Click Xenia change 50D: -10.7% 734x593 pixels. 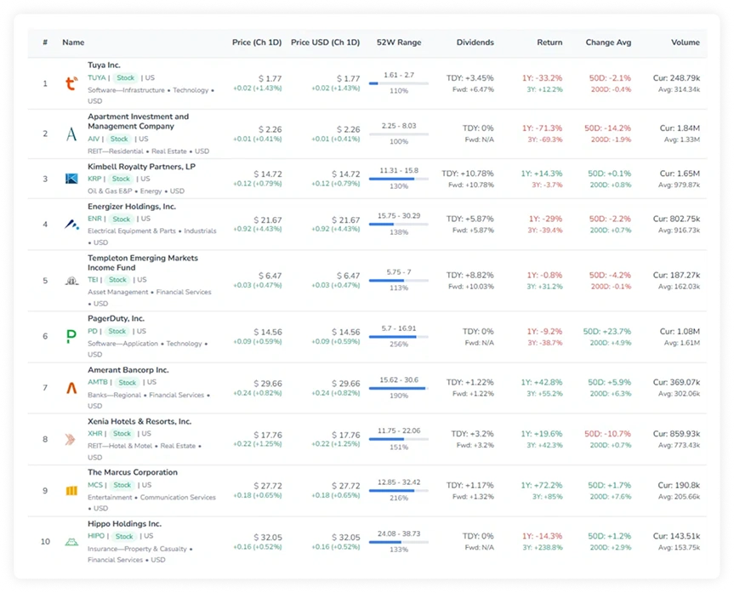point(607,434)
